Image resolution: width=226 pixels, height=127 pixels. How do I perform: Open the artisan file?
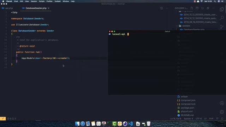click(184, 97)
